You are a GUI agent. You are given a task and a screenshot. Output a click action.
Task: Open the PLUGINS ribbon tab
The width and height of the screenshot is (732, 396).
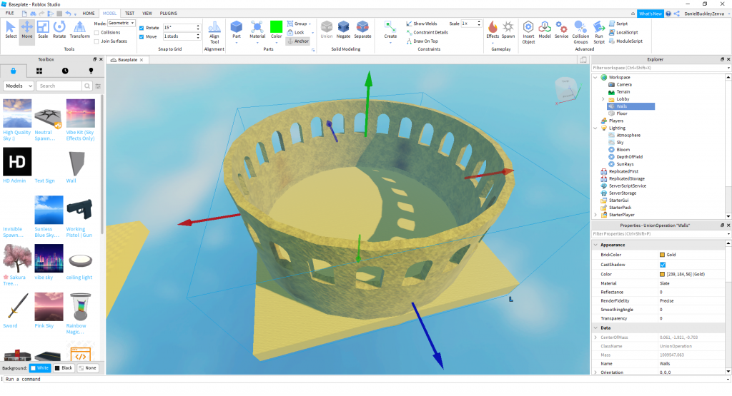[x=169, y=13]
